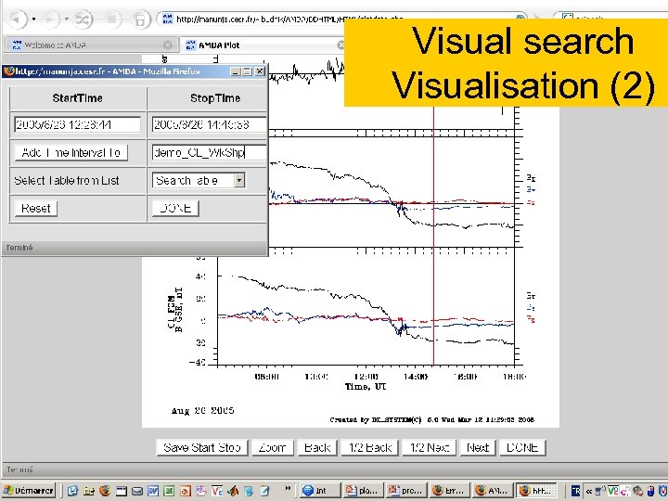668x501 pixels.
Task: Maximize the AMDA popup window
Action: tap(247, 71)
